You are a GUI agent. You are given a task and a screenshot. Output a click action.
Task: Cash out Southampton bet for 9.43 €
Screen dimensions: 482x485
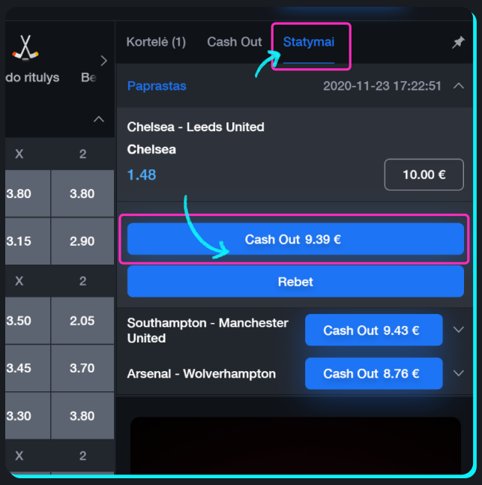374,330
